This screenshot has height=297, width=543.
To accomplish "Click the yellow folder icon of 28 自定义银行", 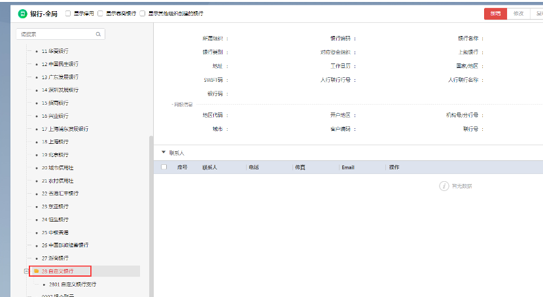I will tap(37, 271).
